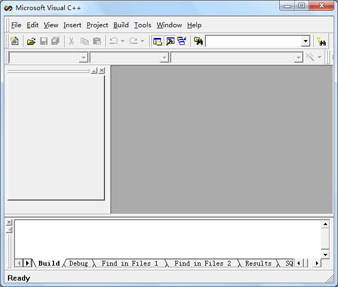Image resolution: width=338 pixels, height=287 pixels.
Task: Close the Microsoft Visual C++ window
Action: 321,6
